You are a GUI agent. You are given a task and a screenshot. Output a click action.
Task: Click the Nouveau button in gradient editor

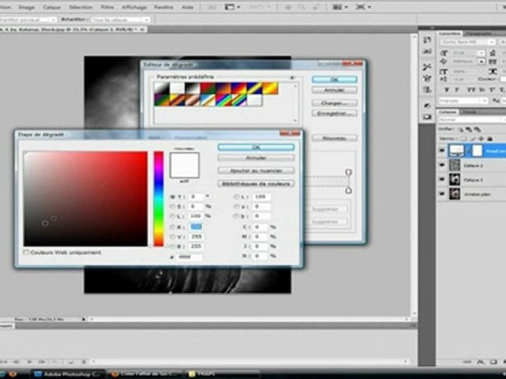(334, 138)
